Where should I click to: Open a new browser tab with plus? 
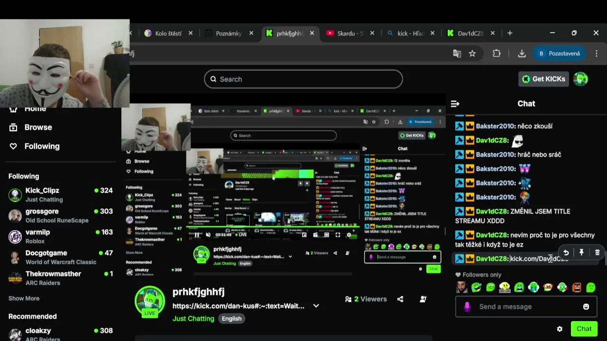pyautogui.click(x=510, y=33)
